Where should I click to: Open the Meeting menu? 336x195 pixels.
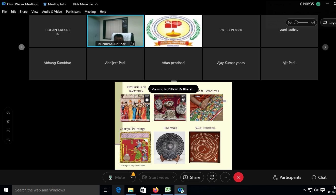(90, 12)
